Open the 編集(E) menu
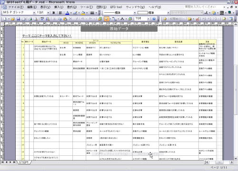The width and height of the screenshot is (238, 171). 32,7
